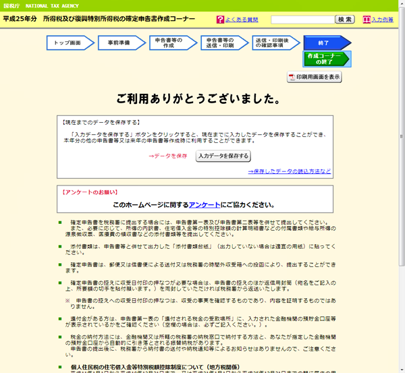
Task: Select the blue 終了 step
Action: [x=327, y=43]
